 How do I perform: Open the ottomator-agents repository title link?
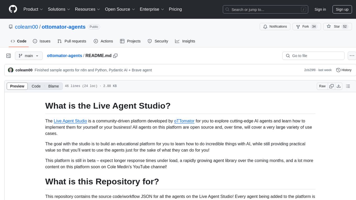pyautogui.click(x=64, y=27)
